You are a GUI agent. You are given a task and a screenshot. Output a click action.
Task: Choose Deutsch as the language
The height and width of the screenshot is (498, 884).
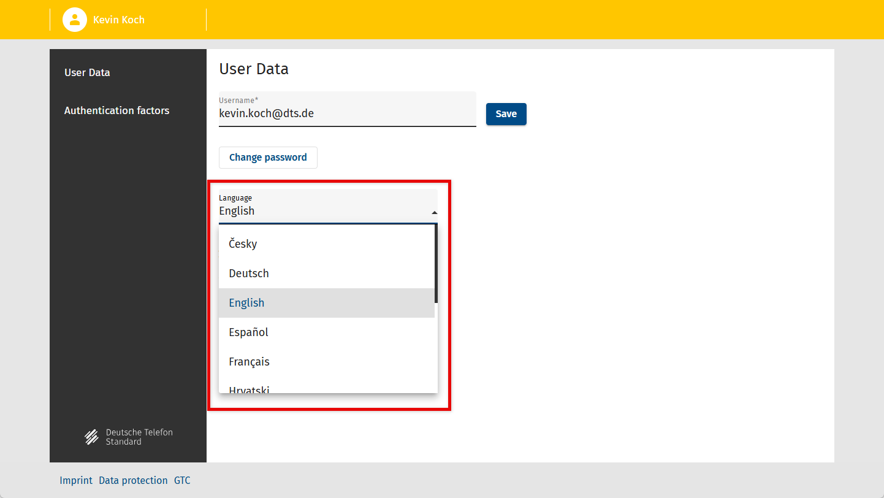[249, 274]
